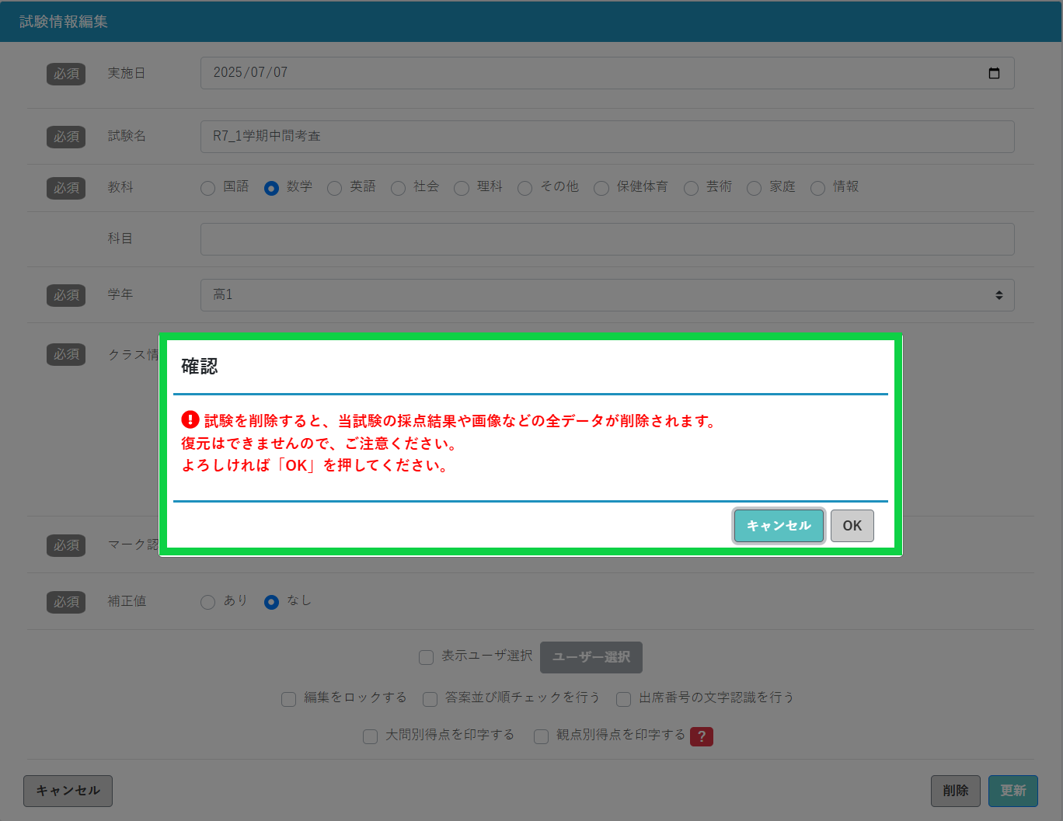Screen dimensions: 1063x821
Task: Tick the 編集をロックする checkbox
Action: [x=288, y=699]
